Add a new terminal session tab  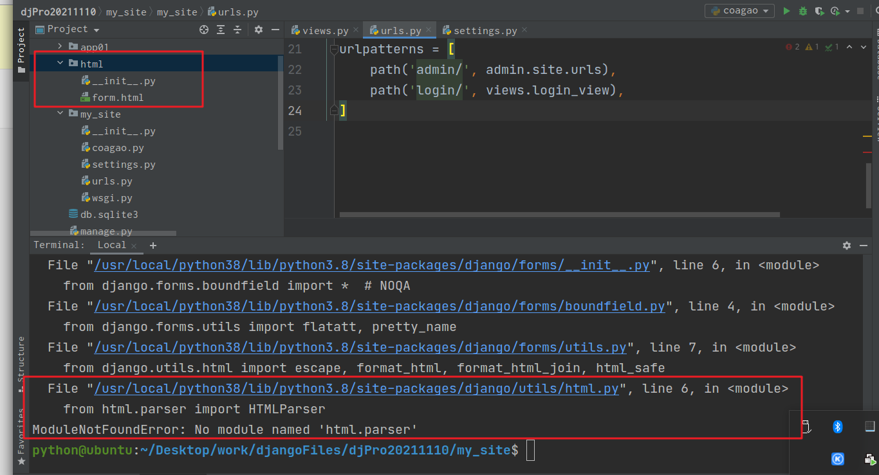(x=153, y=246)
